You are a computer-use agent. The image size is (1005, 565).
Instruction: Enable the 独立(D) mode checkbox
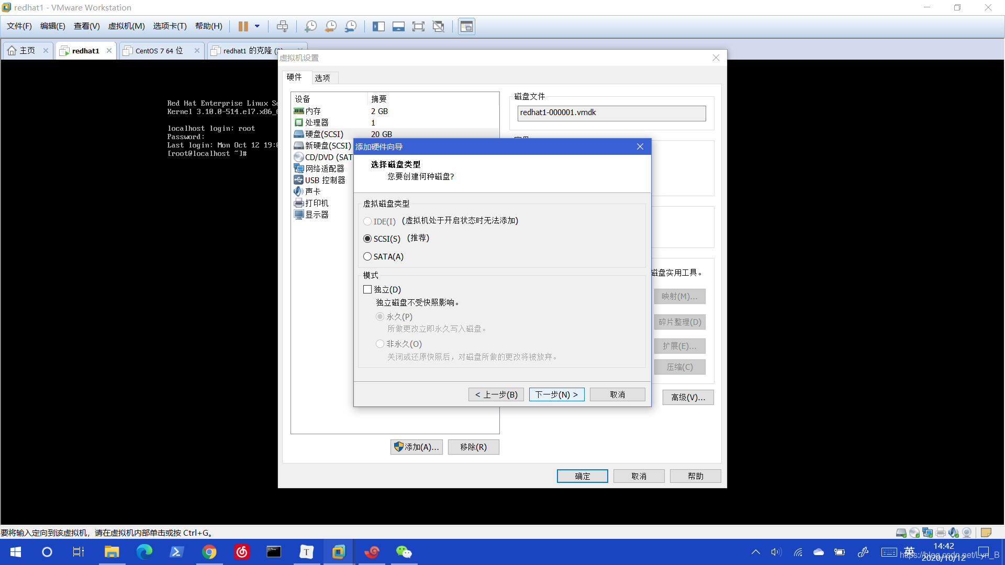click(x=367, y=289)
